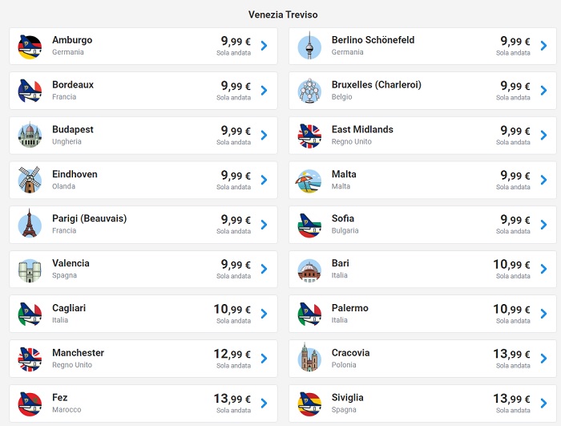Click the Eiffel Tower icon for Parigi
The width and height of the screenshot is (561, 426).
coord(30,224)
